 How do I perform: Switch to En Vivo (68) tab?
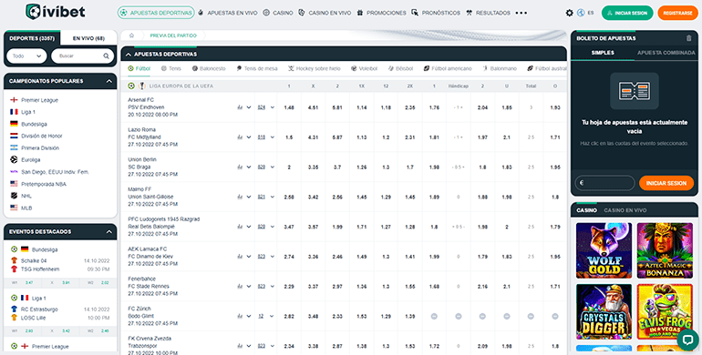(x=88, y=38)
